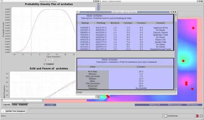Click the map scale box in the map status bar
Viewport: 204px width, 120px height.
click(50, 105)
